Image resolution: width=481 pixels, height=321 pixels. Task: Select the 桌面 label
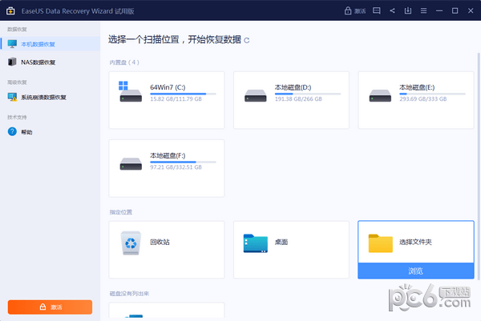281,242
